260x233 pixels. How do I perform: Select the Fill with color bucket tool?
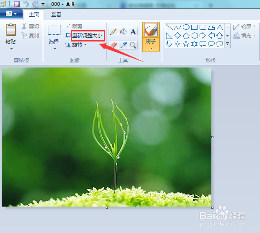pos(123,31)
